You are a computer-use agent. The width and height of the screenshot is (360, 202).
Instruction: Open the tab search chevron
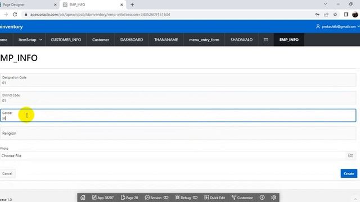pyautogui.click(x=325, y=4)
